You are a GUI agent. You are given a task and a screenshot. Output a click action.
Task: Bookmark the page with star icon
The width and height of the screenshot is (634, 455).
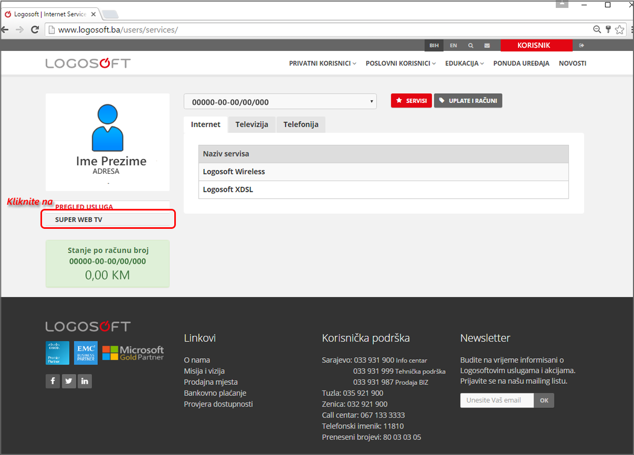click(x=619, y=30)
